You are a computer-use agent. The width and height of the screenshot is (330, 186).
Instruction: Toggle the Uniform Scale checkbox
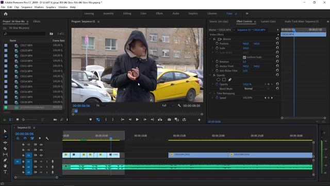(x=244, y=57)
